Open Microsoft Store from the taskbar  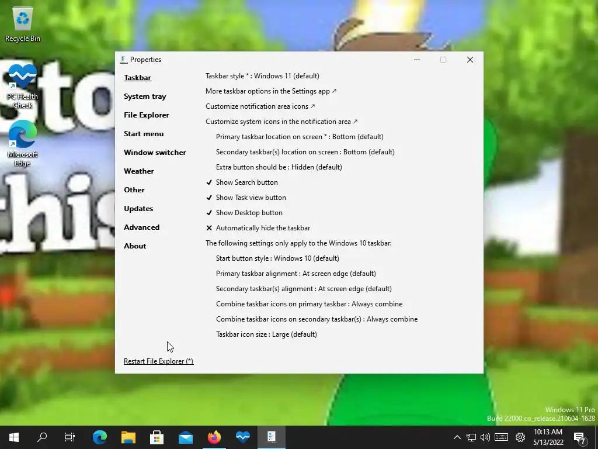[157, 437]
